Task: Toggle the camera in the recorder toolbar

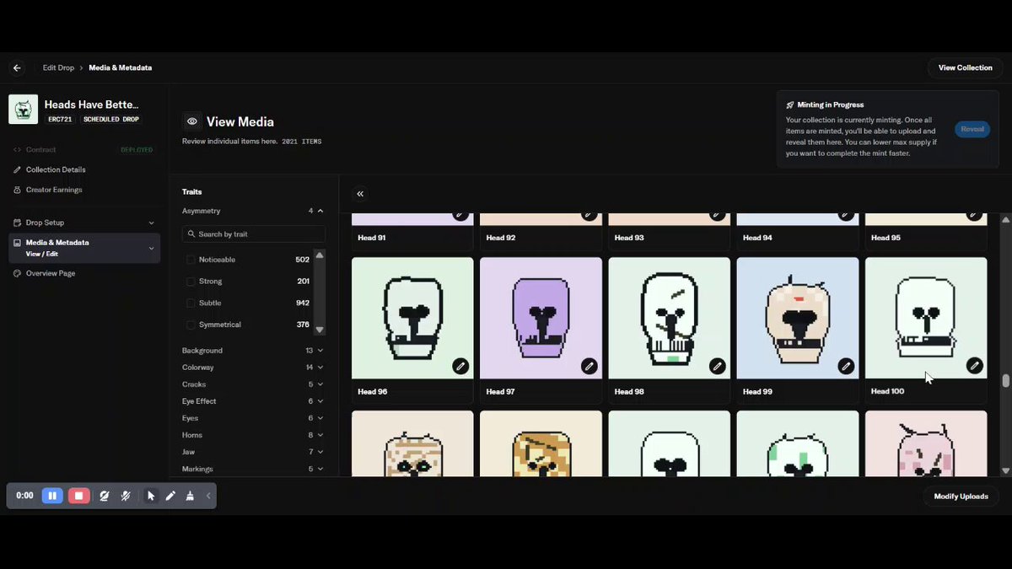Action: (104, 496)
